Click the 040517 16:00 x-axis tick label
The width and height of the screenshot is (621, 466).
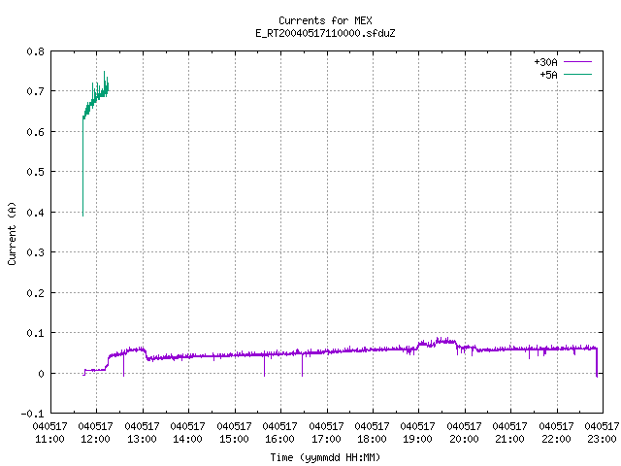279,432
